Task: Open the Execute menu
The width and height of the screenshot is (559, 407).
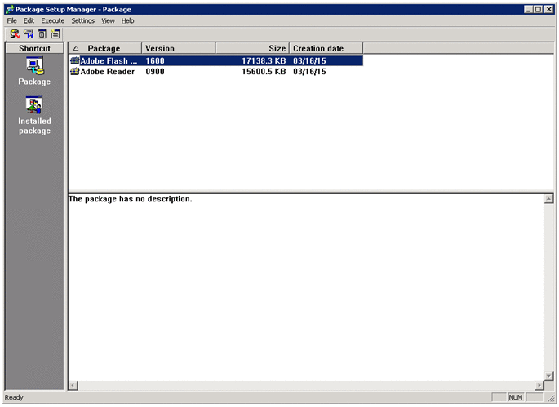Action: (53, 21)
